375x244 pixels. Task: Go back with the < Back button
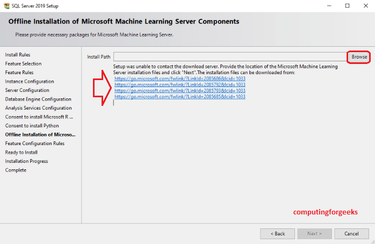point(277,234)
